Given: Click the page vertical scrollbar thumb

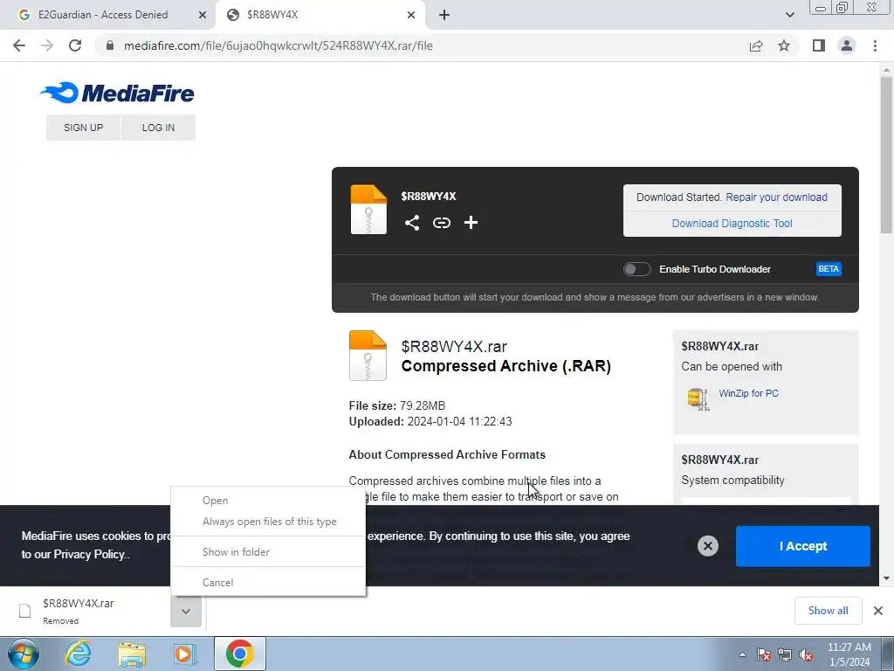Looking at the screenshot, I should point(885,156).
